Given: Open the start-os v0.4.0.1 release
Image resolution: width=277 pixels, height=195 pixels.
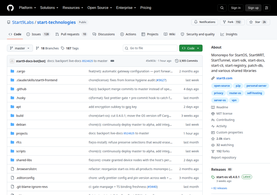Looking at the screenshot, I should tap(228, 177).
